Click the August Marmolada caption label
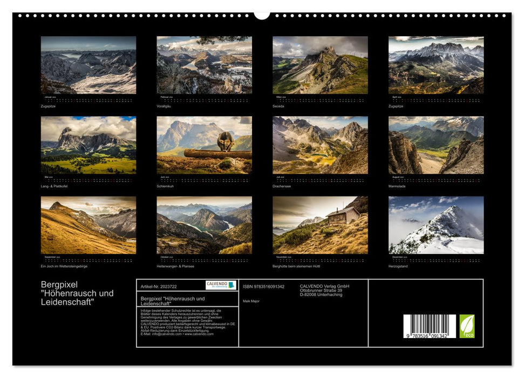The width and height of the screenshot is (524, 378). [x=397, y=186]
